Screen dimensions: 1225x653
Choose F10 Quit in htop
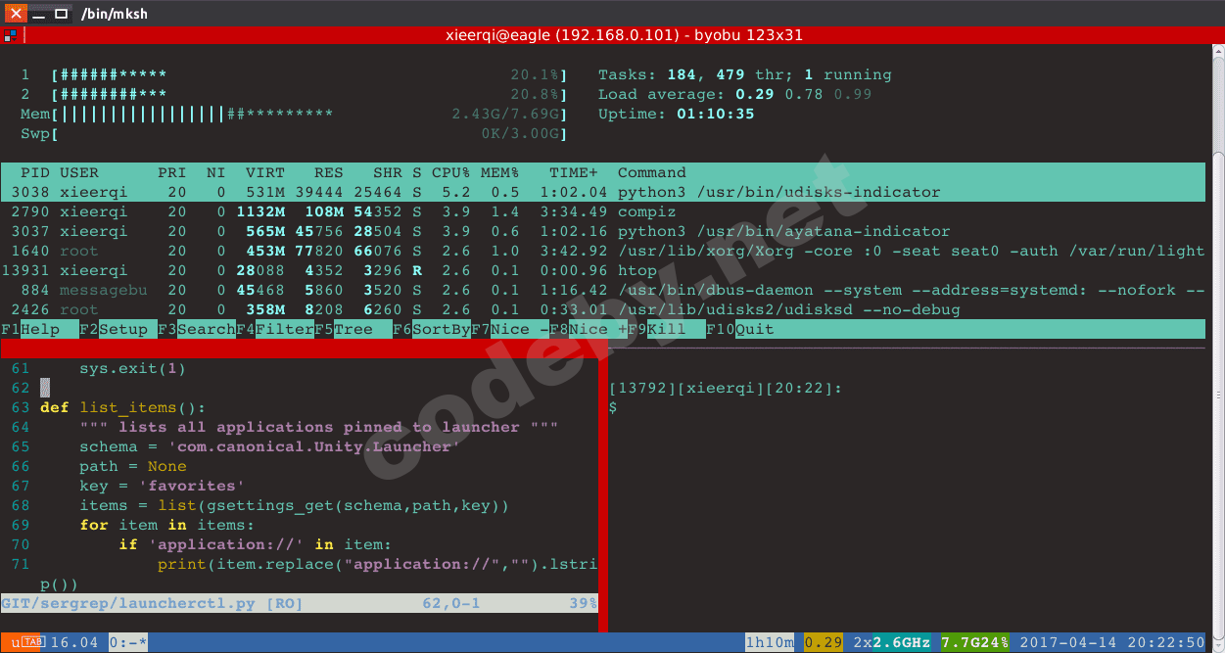pos(740,329)
